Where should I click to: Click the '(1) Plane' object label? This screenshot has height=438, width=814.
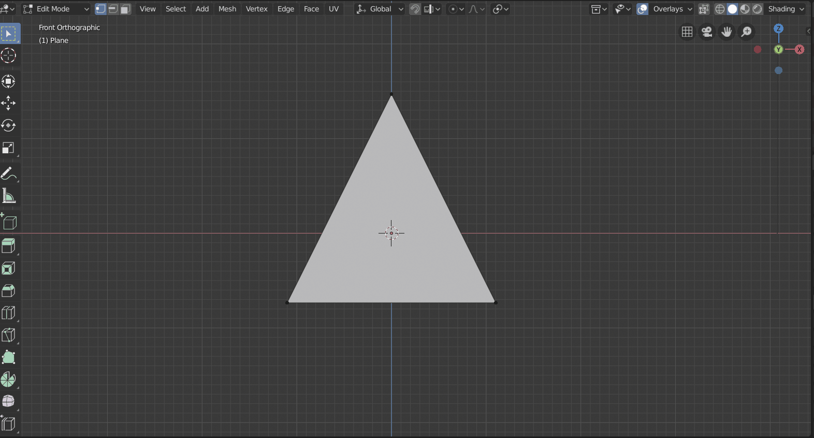[53, 40]
